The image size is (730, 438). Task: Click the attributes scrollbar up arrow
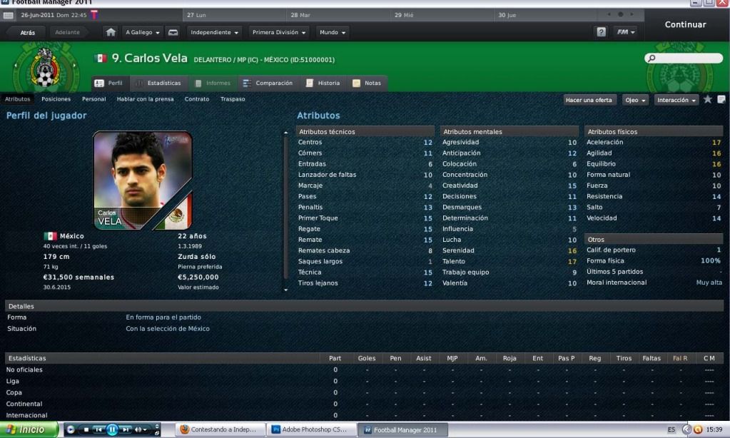pyautogui.click(x=285, y=133)
